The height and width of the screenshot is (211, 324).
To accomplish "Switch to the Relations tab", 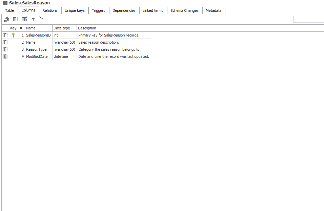I will [50, 10].
